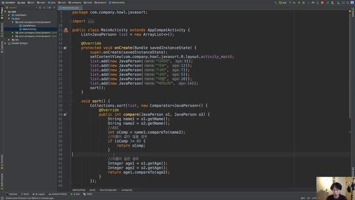Open the TODO tool window tab

pos(88,194)
